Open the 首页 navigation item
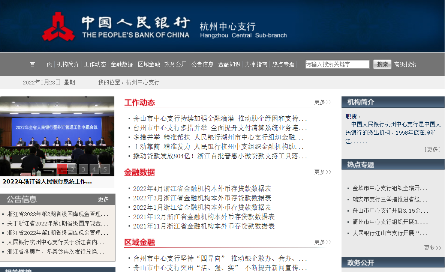The width and height of the screenshot is (445, 272). pos(41,65)
